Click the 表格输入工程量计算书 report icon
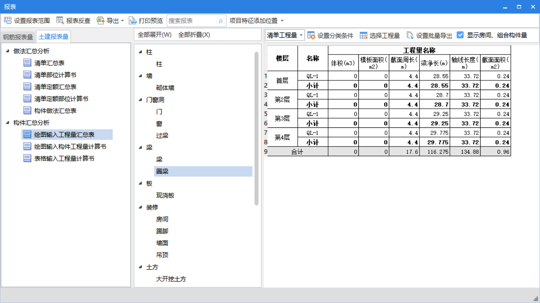The image size is (540, 303). (x=27, y=158)
